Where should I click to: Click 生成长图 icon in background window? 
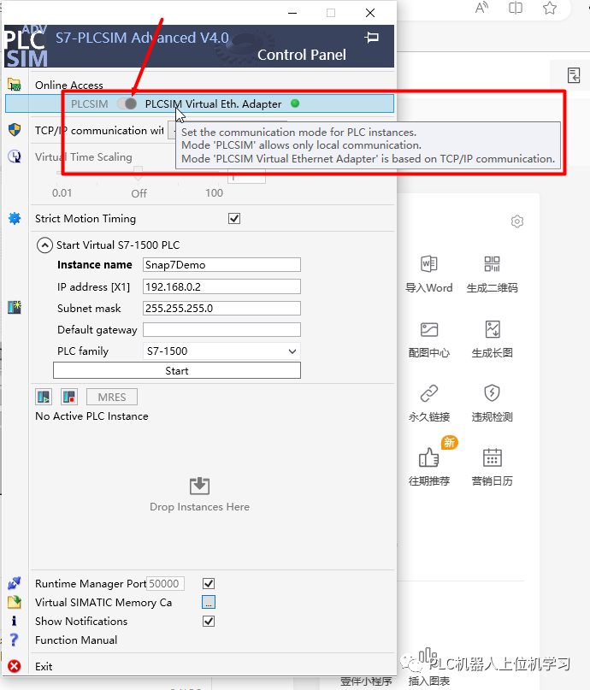pos(493,329)
